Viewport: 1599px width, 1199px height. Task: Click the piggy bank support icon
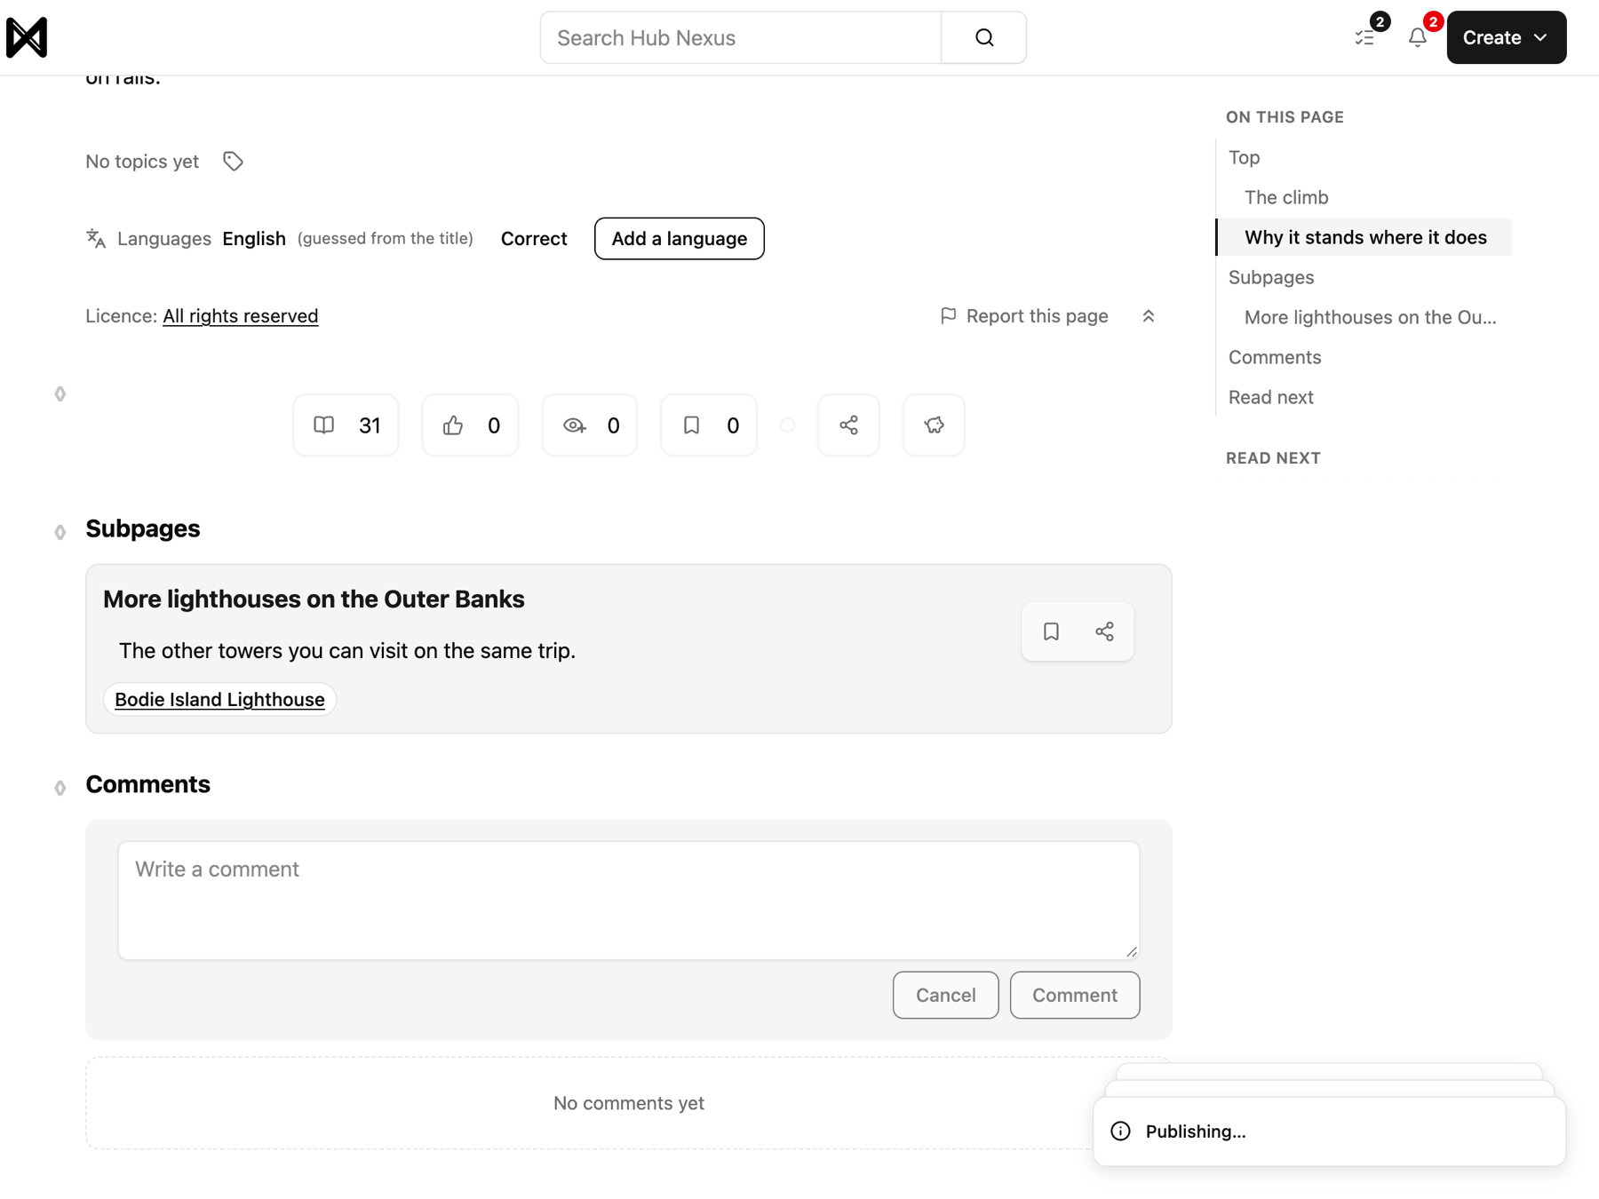934,425
